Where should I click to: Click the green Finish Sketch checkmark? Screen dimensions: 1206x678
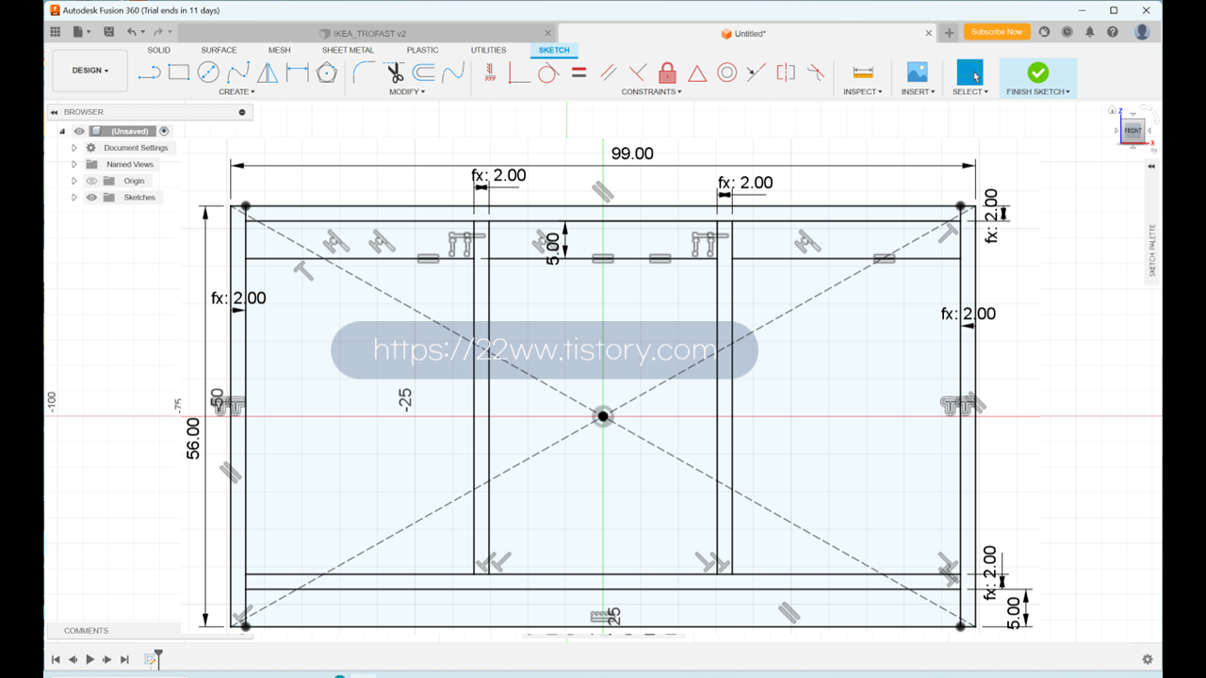[1037, 73]
